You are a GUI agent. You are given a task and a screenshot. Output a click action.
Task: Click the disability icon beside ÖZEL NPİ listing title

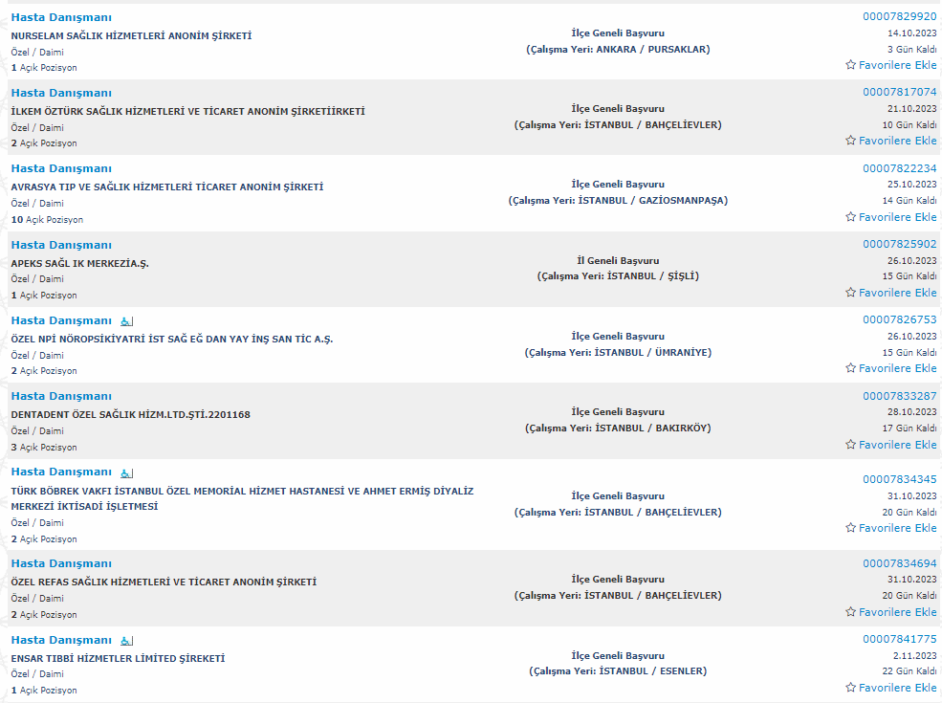point(126,321)
